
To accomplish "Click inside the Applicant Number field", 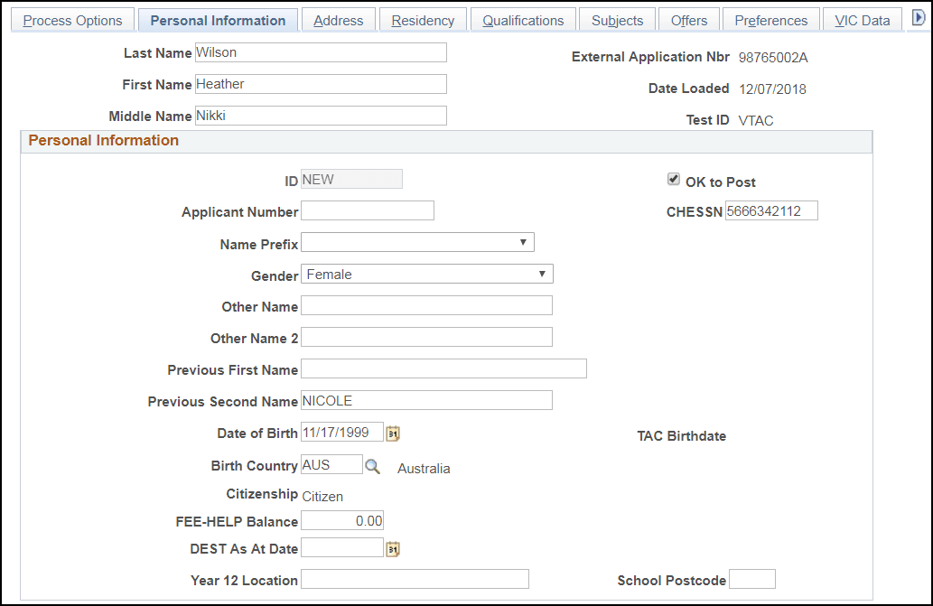I will 368,210.
